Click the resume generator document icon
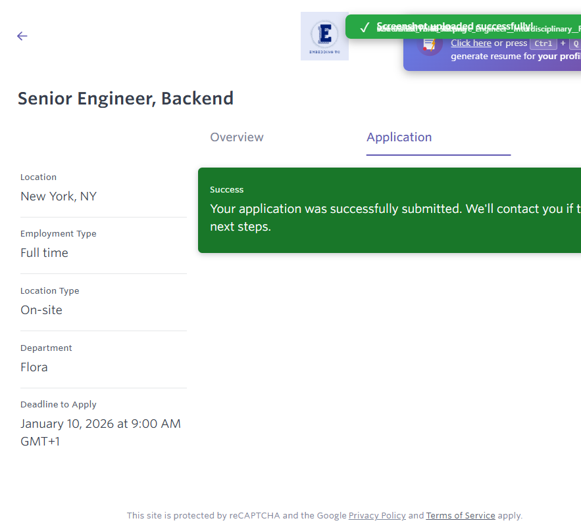 coord(429,45)
